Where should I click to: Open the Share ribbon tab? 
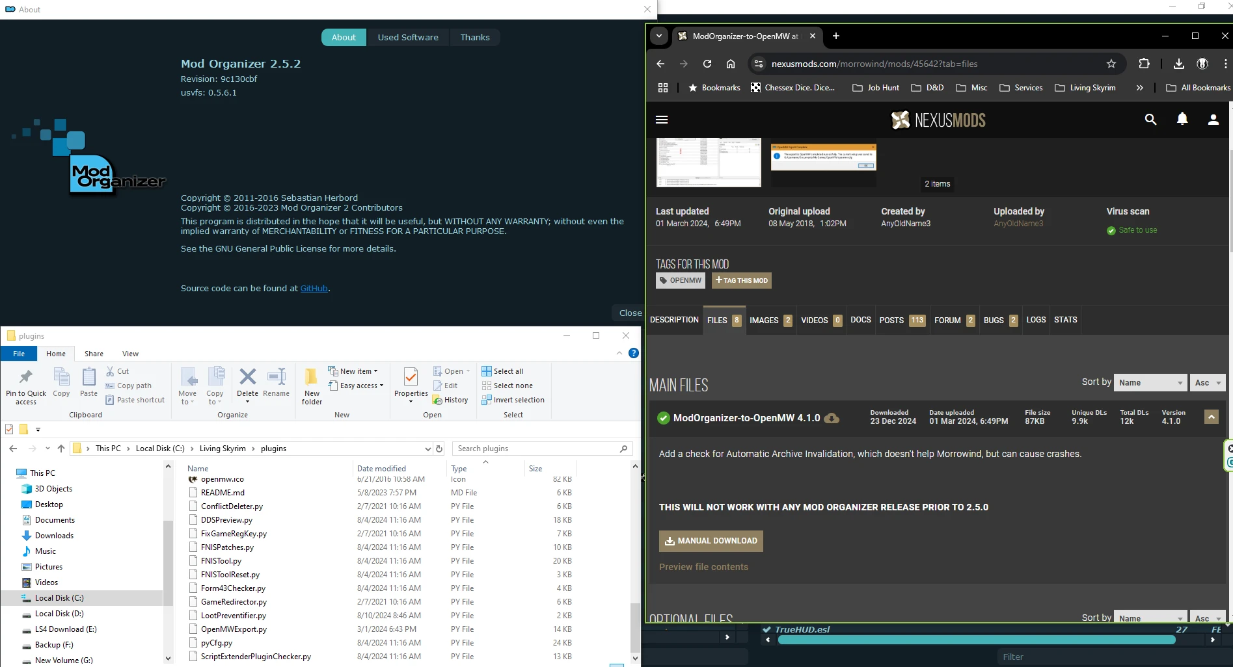tap(94, 354)
